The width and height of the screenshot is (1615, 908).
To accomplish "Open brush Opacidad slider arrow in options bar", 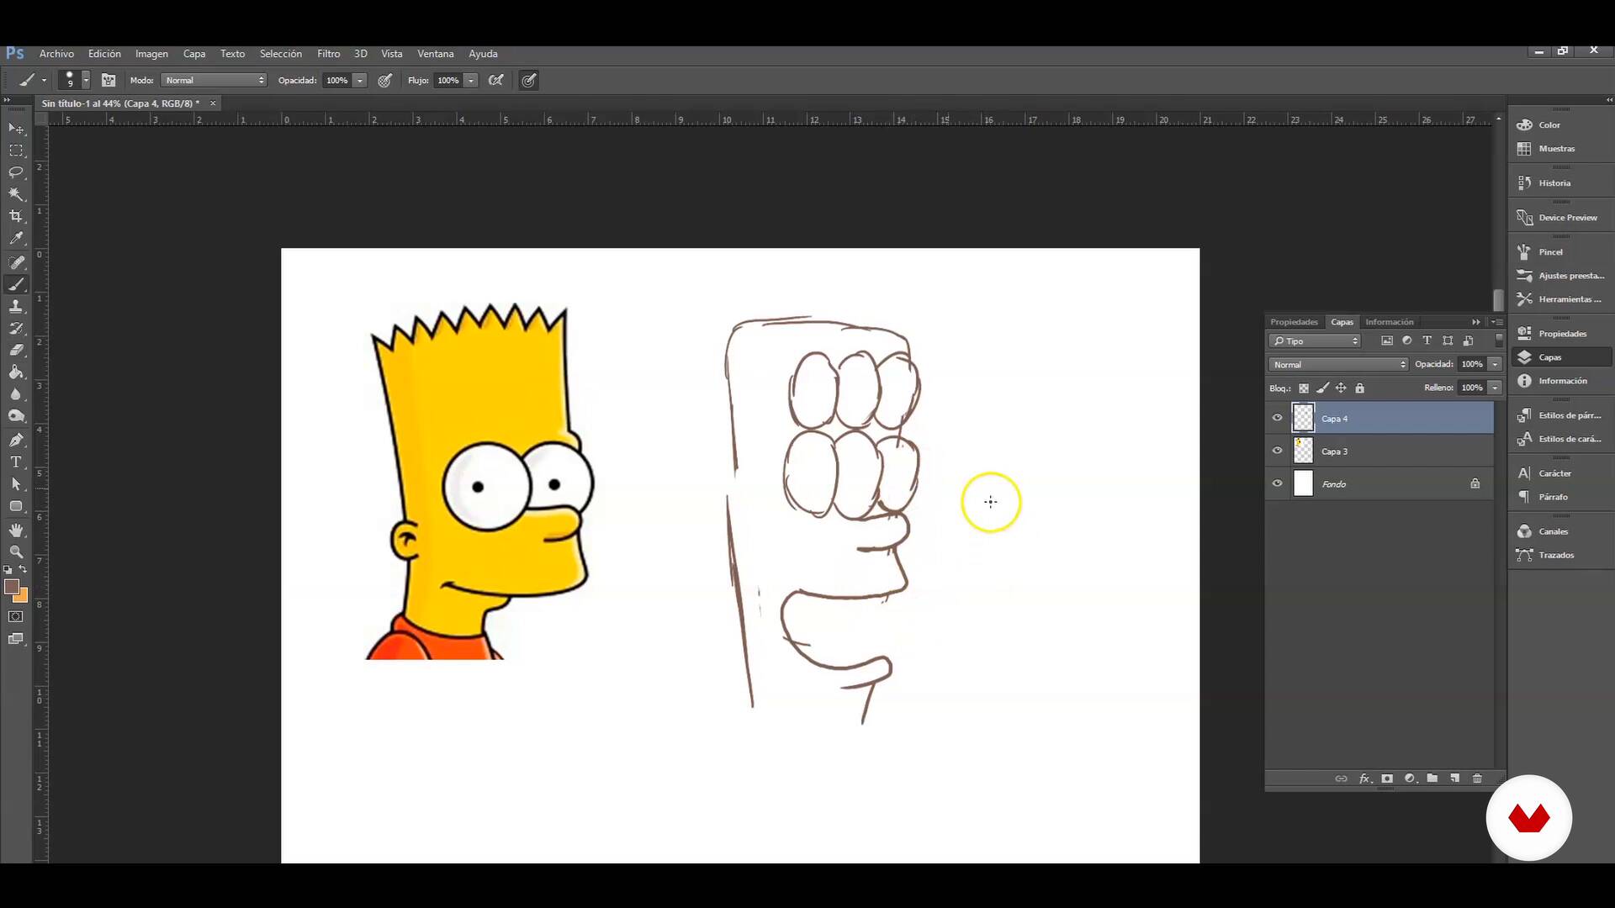I will [x=360, y=80].
